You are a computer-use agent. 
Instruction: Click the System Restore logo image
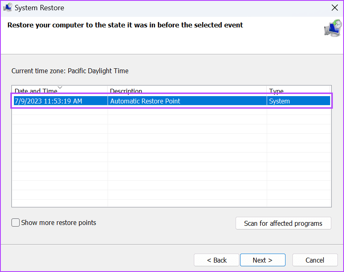pyautogui.click(x=332, y=28)
